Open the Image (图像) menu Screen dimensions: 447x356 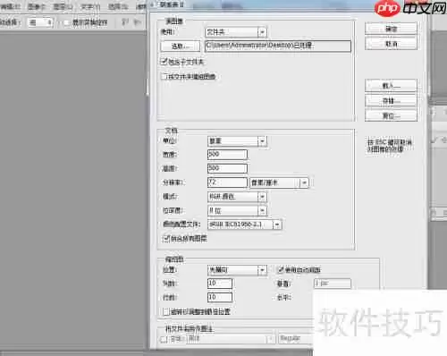[36, 6]
